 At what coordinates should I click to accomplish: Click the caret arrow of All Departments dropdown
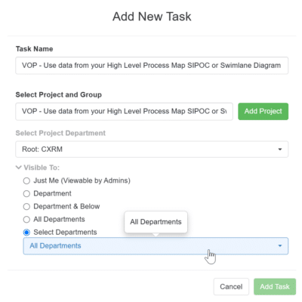click(280, 246)
